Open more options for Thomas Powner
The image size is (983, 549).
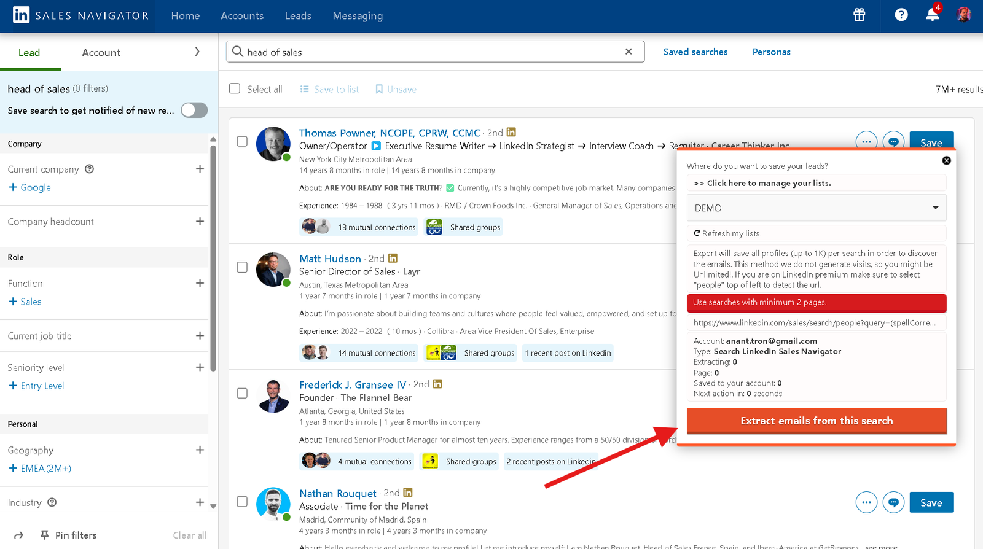click(866, 142)
